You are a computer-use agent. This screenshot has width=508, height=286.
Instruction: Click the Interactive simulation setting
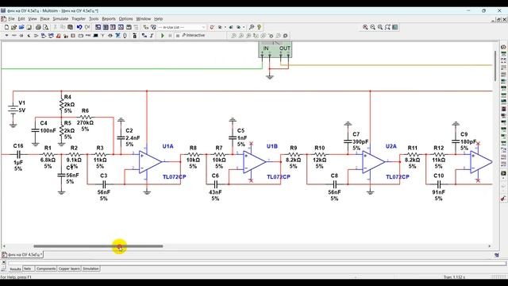click(x=194, y=35)
